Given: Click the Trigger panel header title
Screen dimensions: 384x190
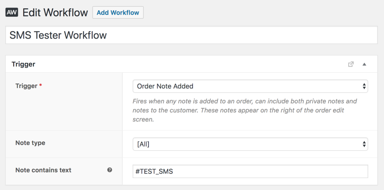Looking at the screenshot, I should coord(23,64).
